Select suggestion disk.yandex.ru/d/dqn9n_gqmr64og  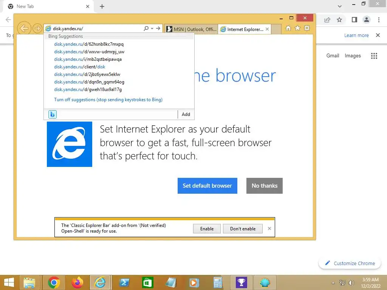coord(89,82)
